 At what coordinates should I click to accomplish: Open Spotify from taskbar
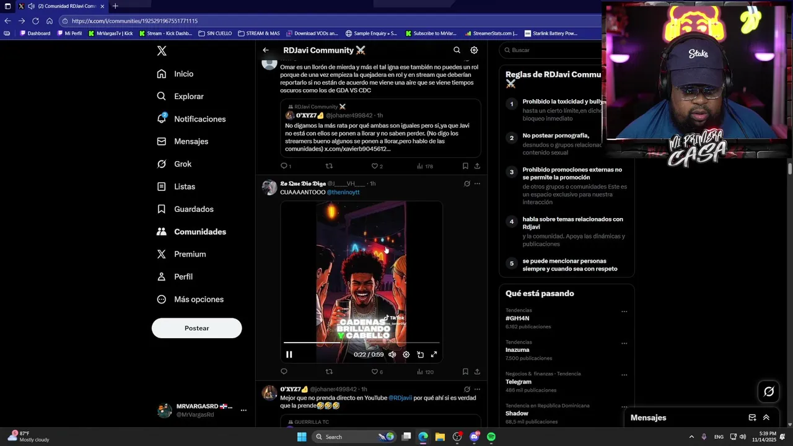click(x=491, y=437)
